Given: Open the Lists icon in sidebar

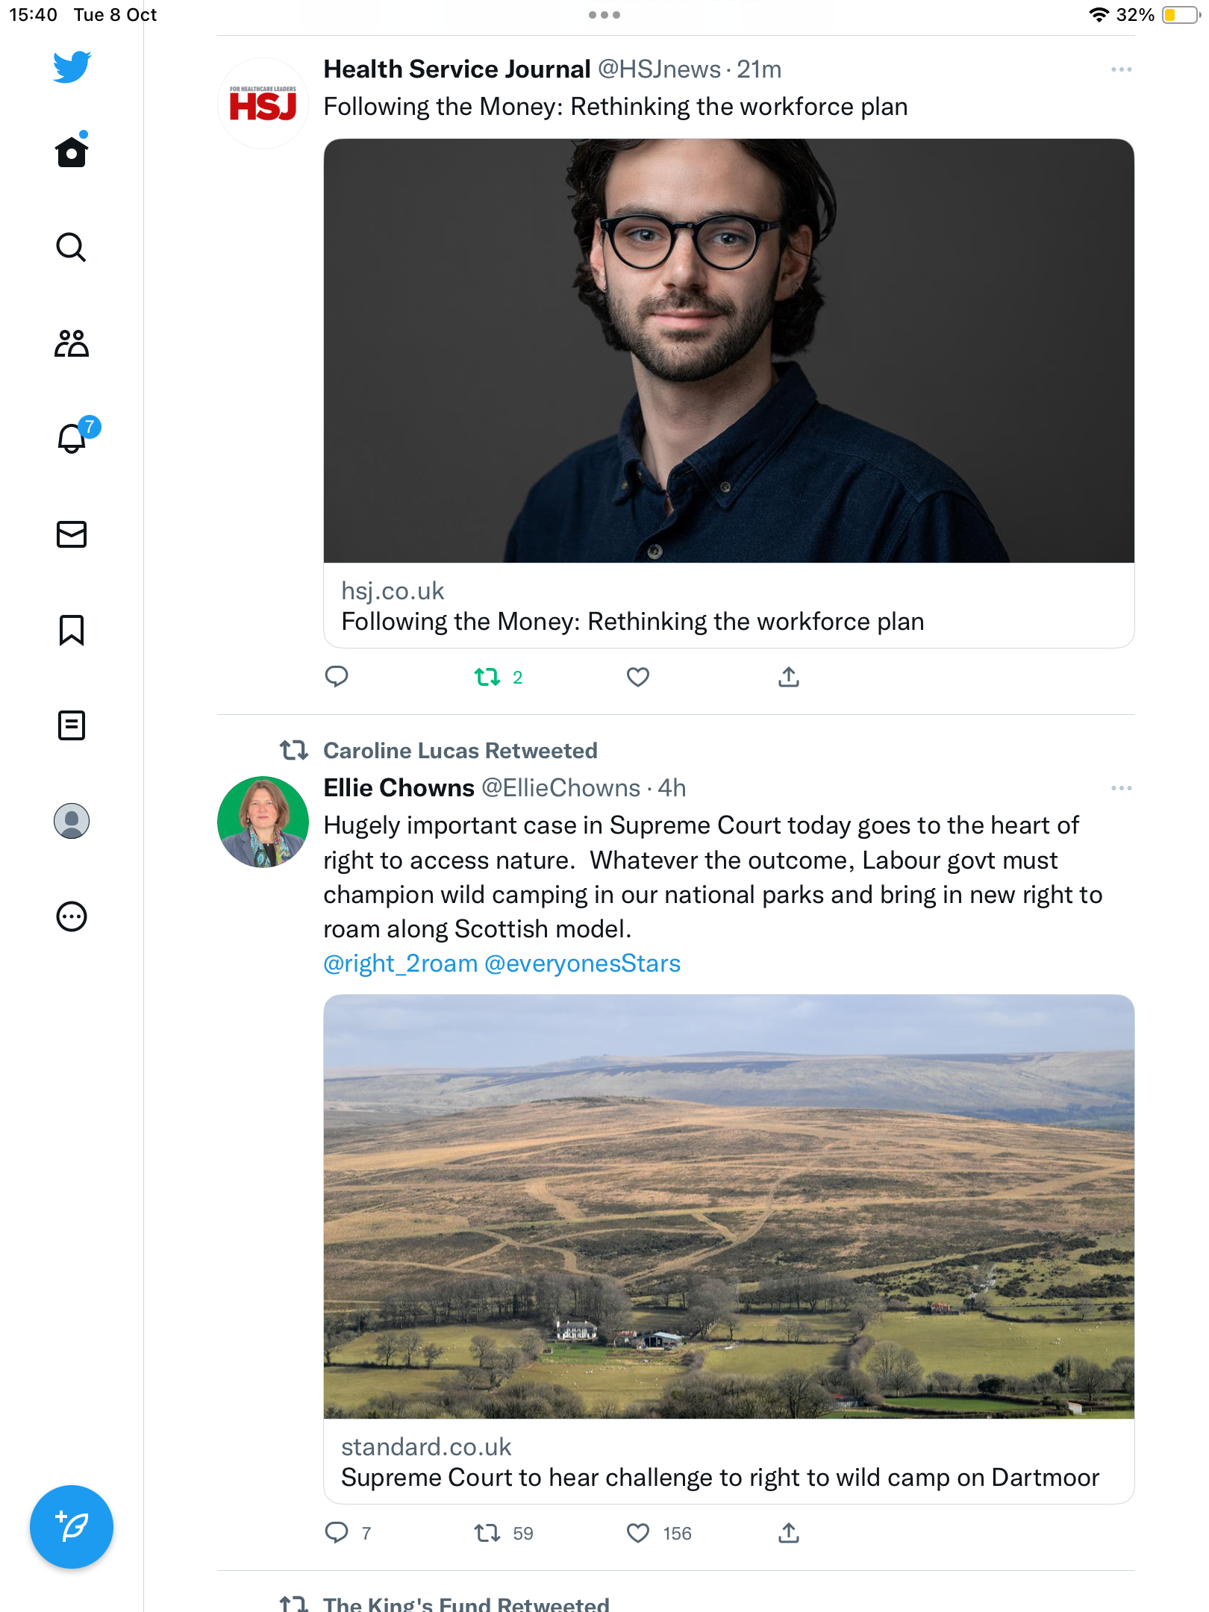Looking at the screenshot, I should tap(72, 725).
